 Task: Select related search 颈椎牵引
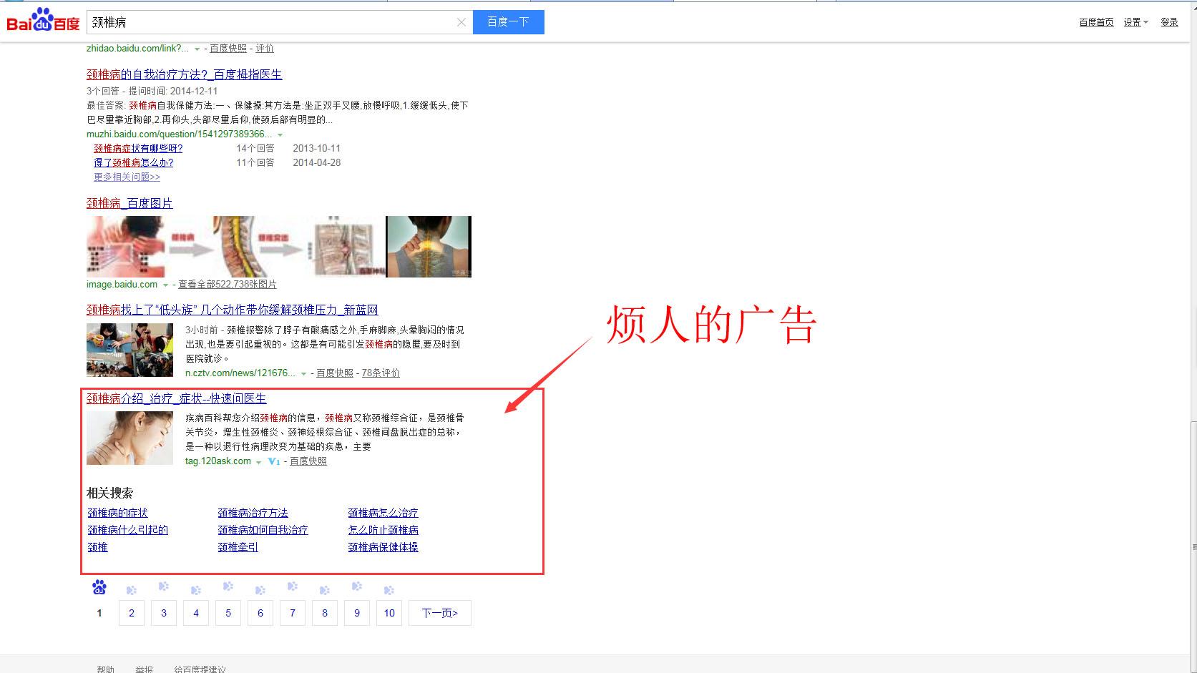[238, 547]
